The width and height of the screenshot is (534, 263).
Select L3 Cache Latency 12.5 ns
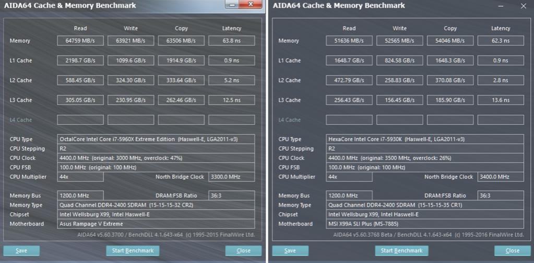click(x=232, y=100)
